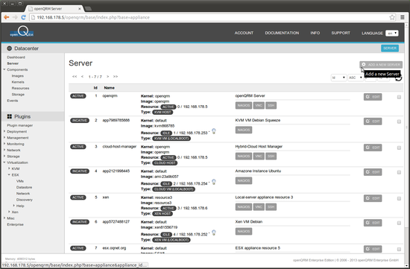
Task: Open Images under Components
Action: tap(18, 76)
